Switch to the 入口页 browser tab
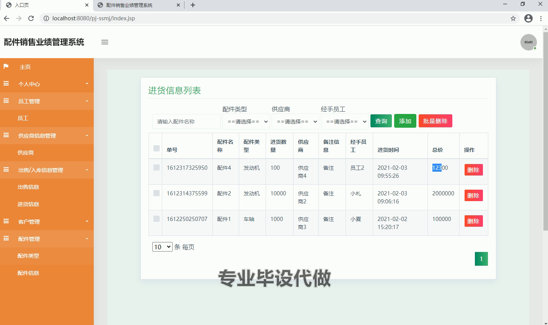This screenshot has width=548, height=325. pos(46,5)
